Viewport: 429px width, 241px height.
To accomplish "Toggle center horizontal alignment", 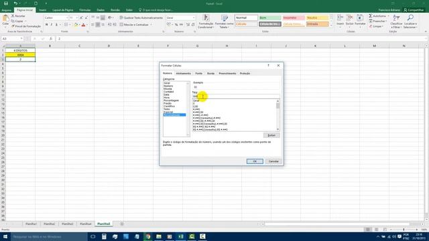I will 98,25.
